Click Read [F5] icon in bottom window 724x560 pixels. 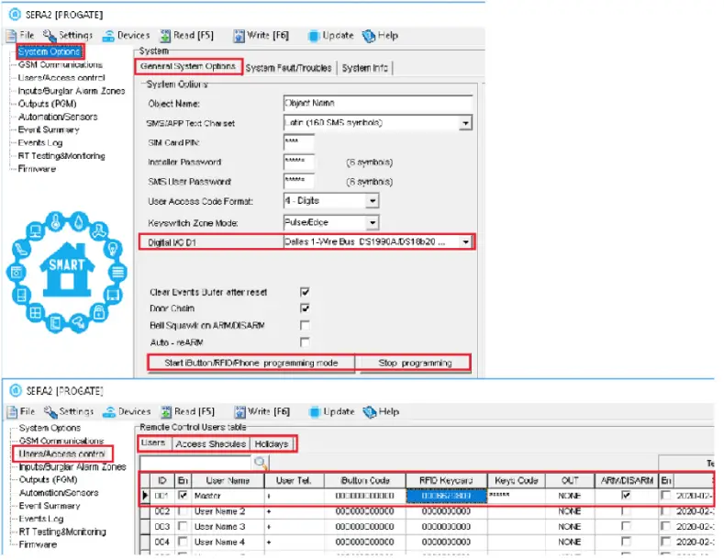pyautogui.click(x=166, y=411)
